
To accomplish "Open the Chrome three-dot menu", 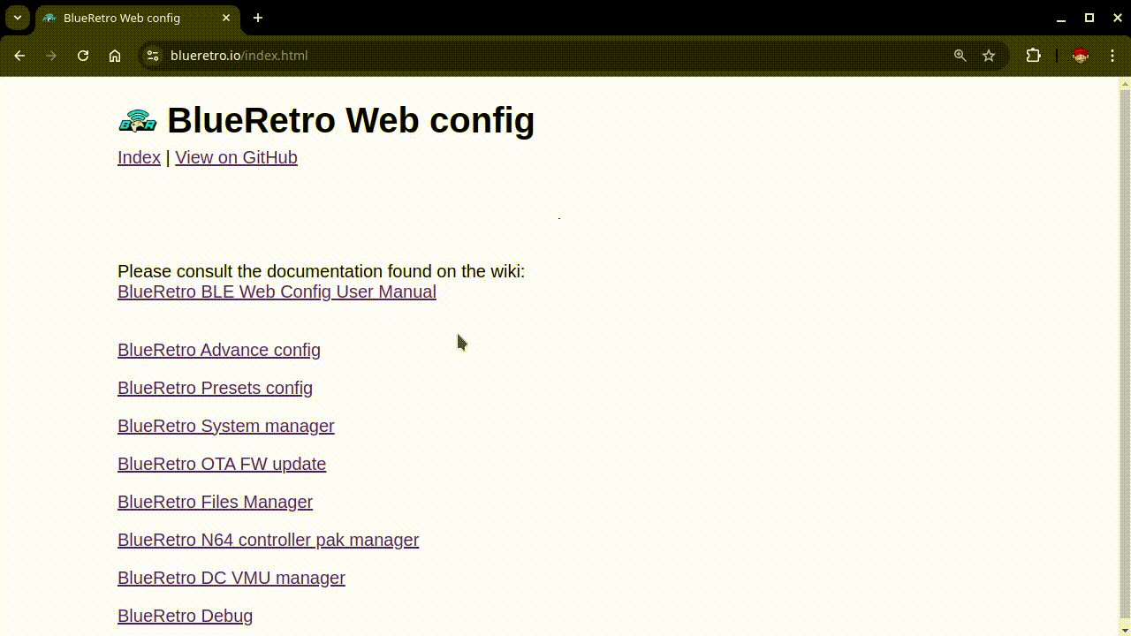I will pyautogui.click(x=1112, y=56).
